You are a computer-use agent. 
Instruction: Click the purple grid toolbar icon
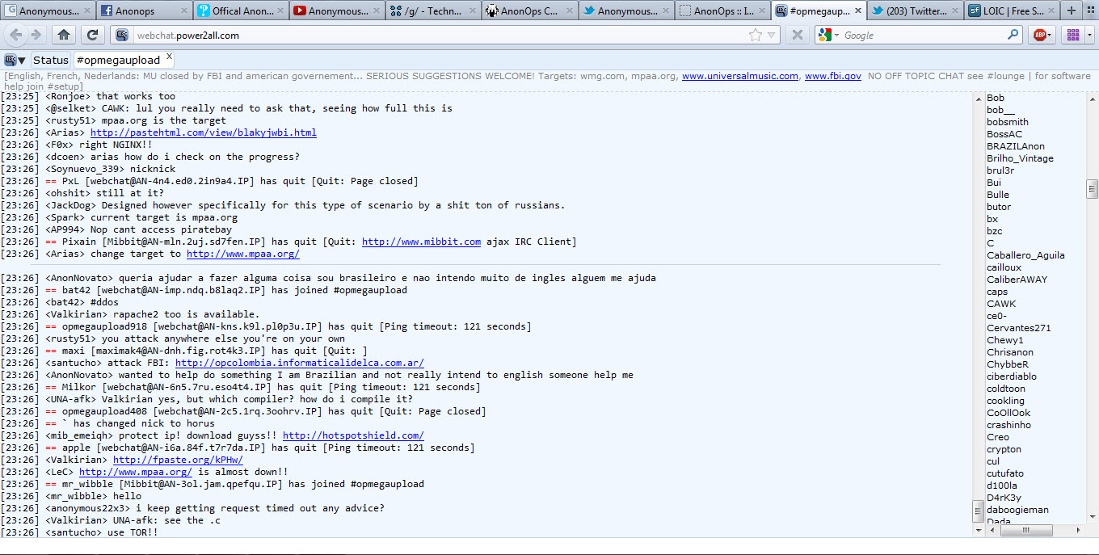tap(1072, 35)
